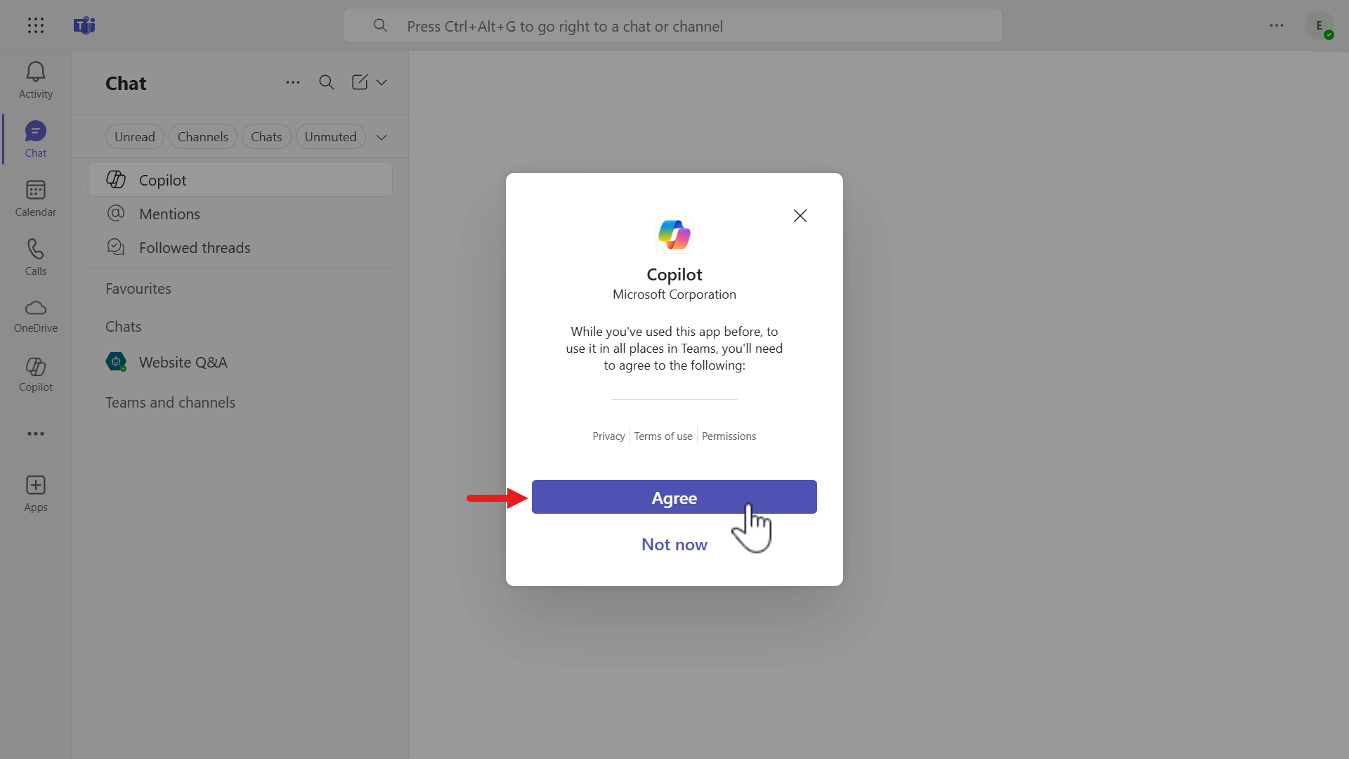Viewport: 1349px width, 759px height.
Task: Open the Calls phone icon
Action: click(x=35, y=257)
